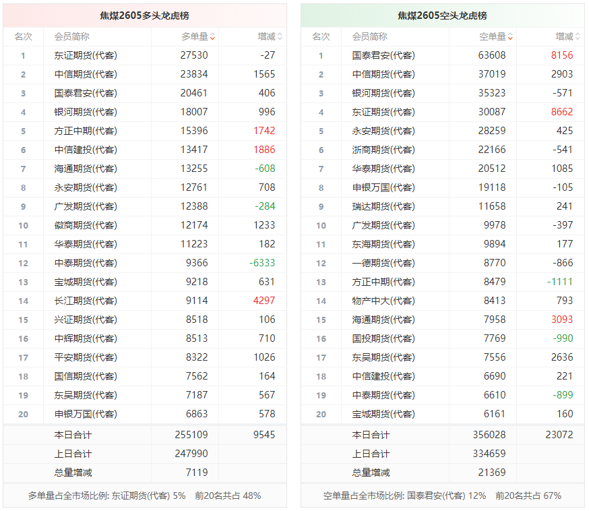Select 中泰期货(代客) in the long ranking
Screen dimensions: 589x511
pyautogui.click(x=86, y=263)
